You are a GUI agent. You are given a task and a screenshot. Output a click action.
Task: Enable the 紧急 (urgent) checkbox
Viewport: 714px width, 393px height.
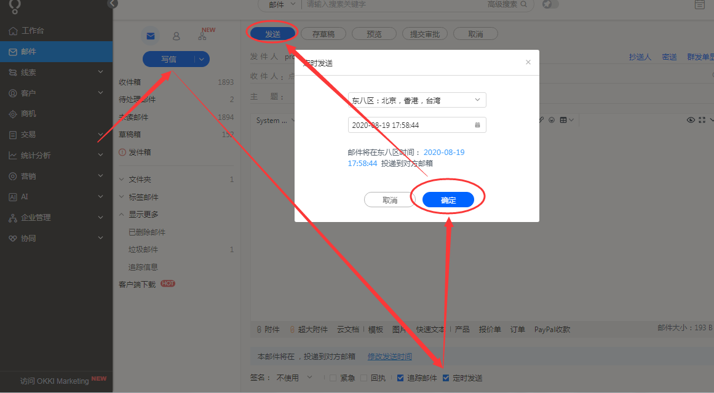tap(332, 378)
